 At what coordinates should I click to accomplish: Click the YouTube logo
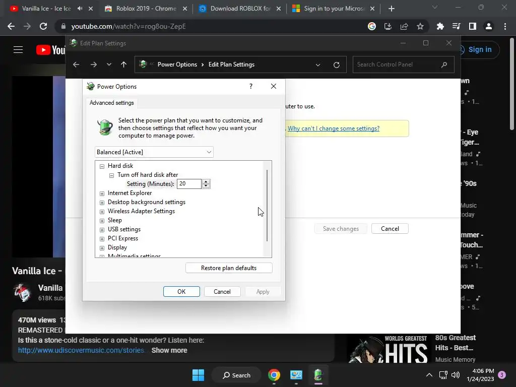pos(50,50)
